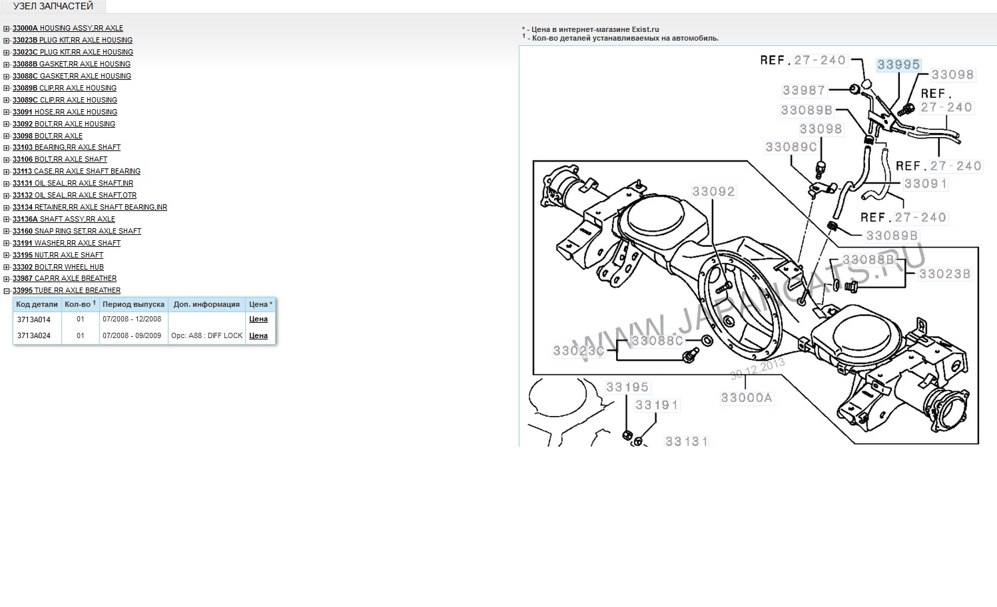
Task: Click the Код детали column header
Action: click(37, 305)
